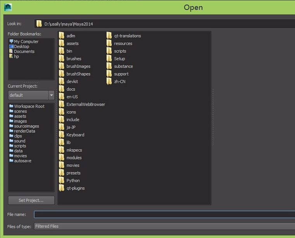Jump to renderData project folder
Screen dimensions: 295x238
tap(22, 131)
